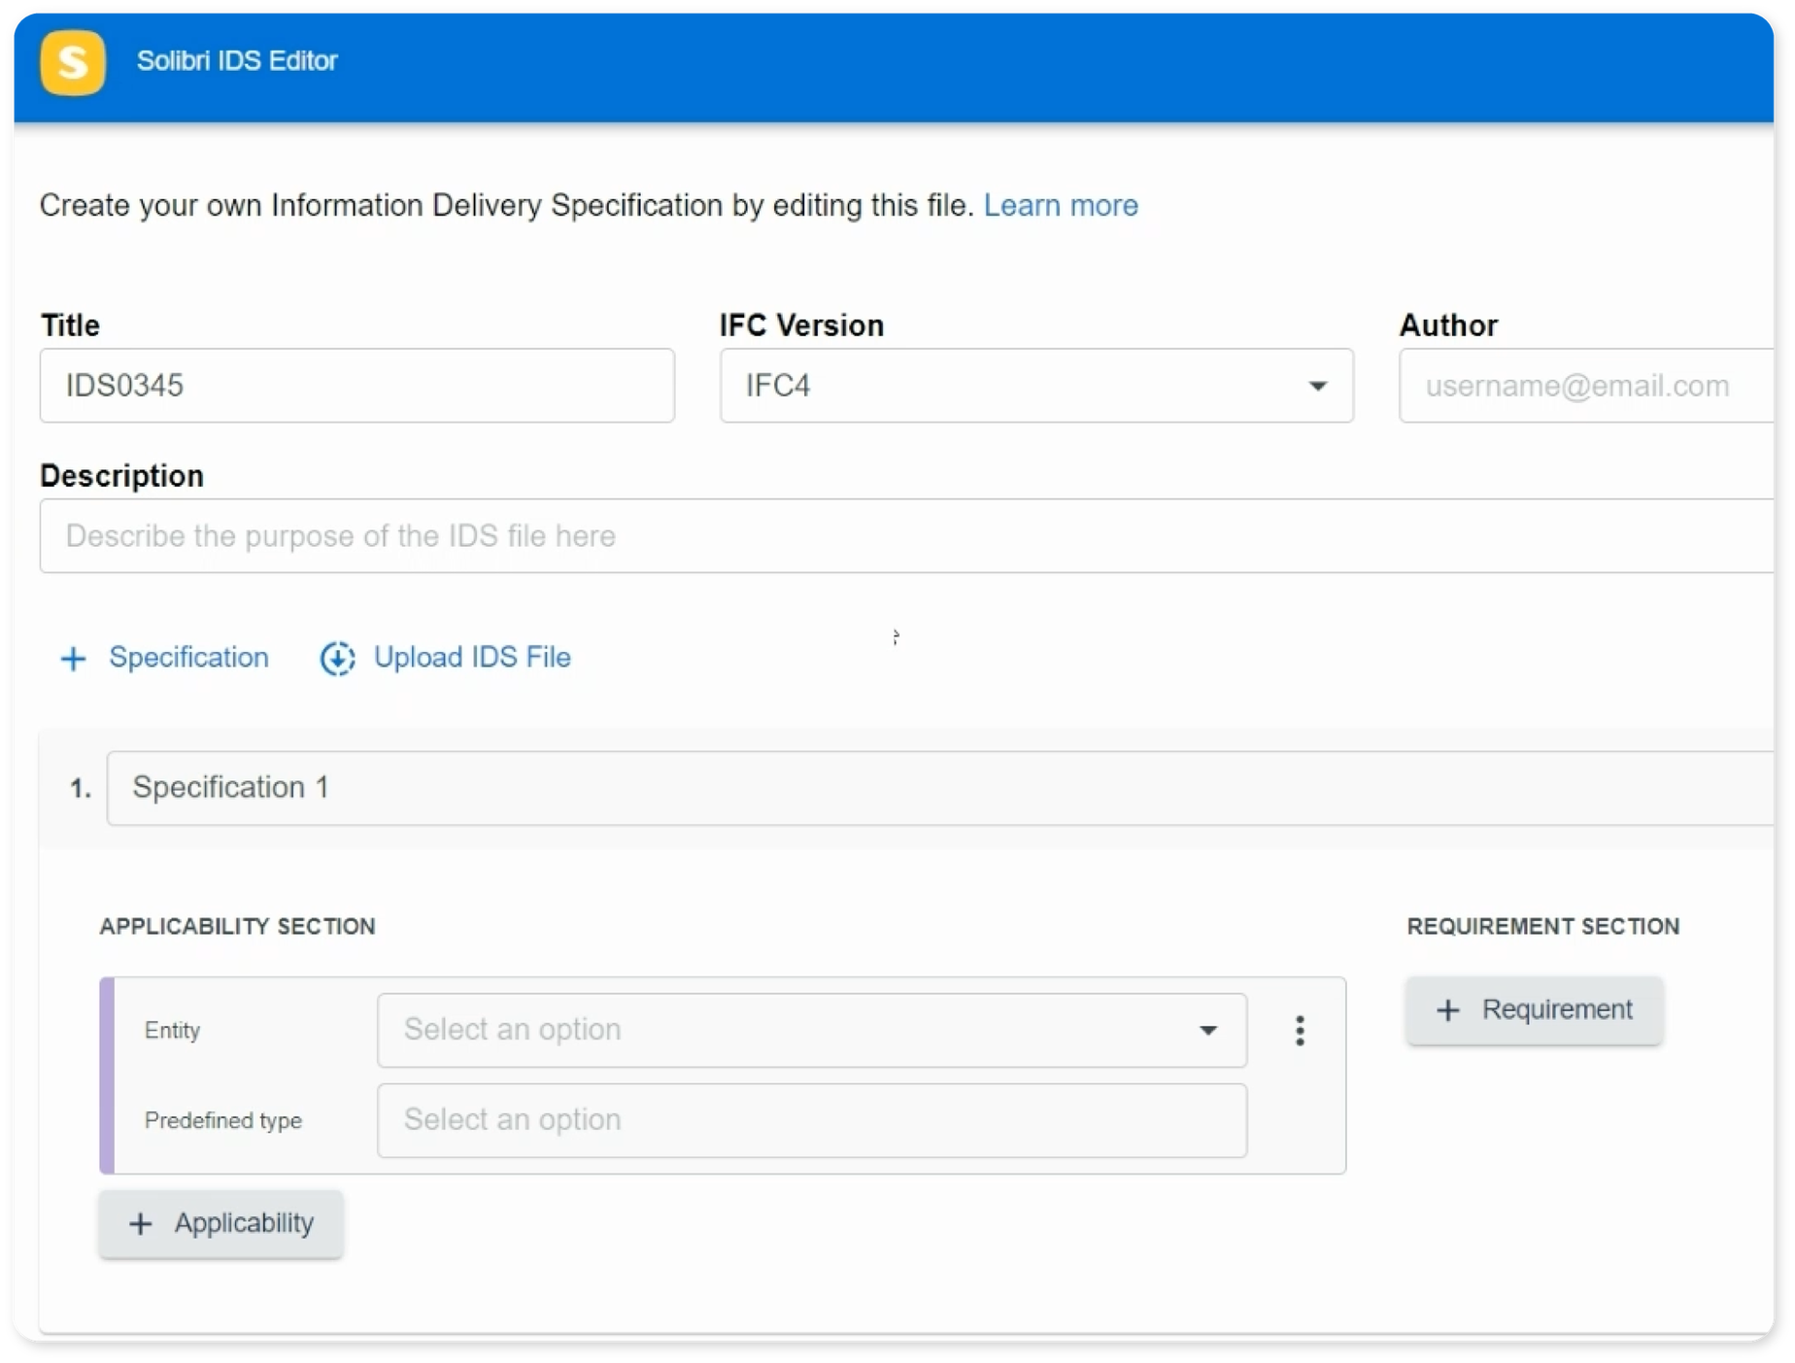
Task: Edit the Specification 1 name field
Action: point(932,788)
